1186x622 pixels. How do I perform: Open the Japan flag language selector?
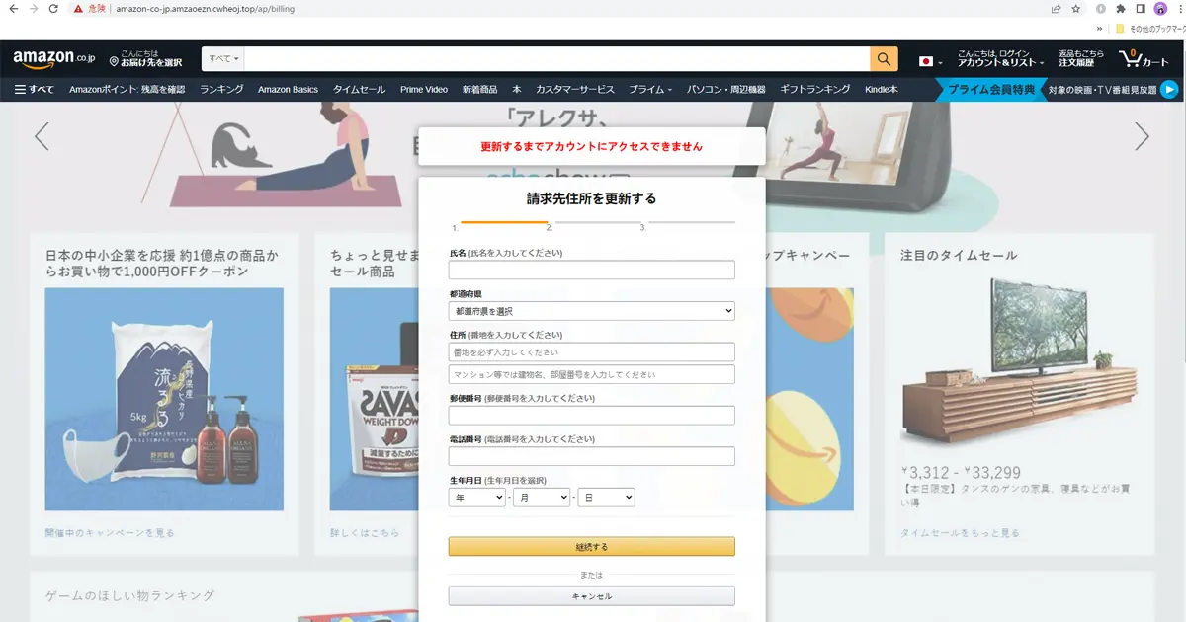click(930, 61)
